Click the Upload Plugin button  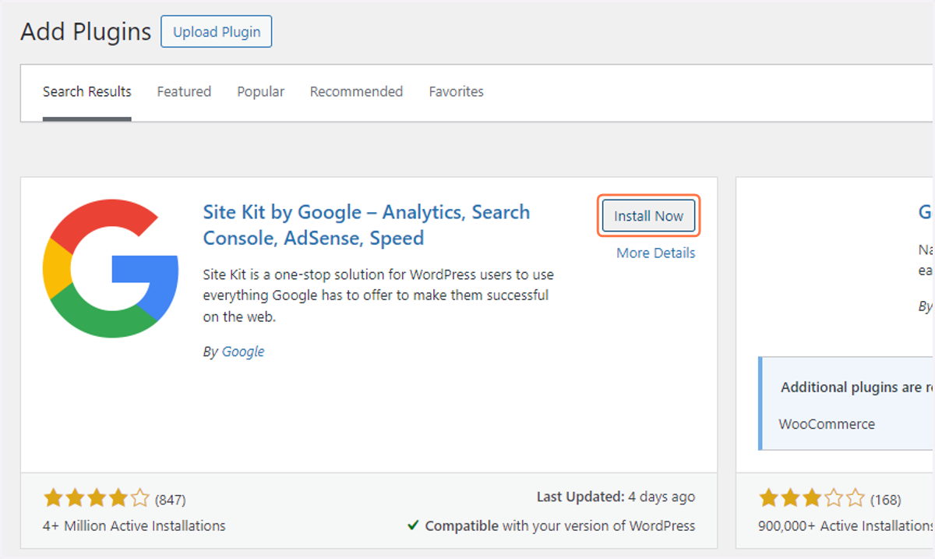pos(216,32)
